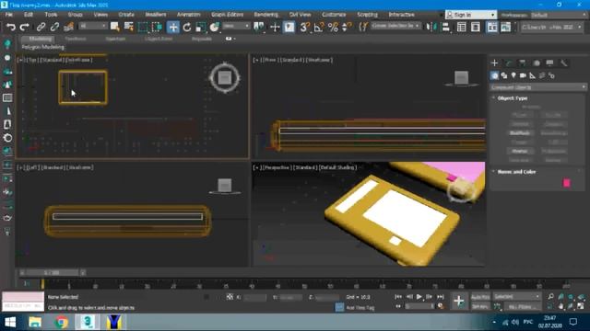Toggle Auto Key animation mode

click(480, 297)
